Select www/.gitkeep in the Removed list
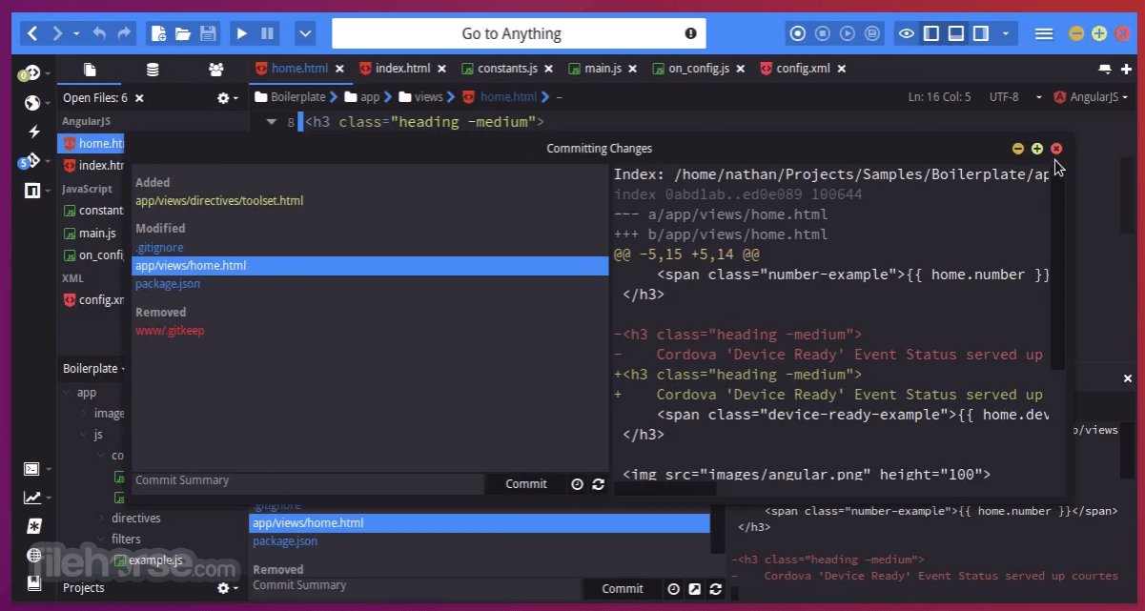 pyautogui.click(x=170, y=331)
